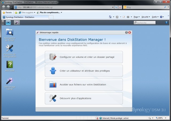Refresh the page with the refresh icon
This screenshot has height=121, width=171.
tap(116, 7)
